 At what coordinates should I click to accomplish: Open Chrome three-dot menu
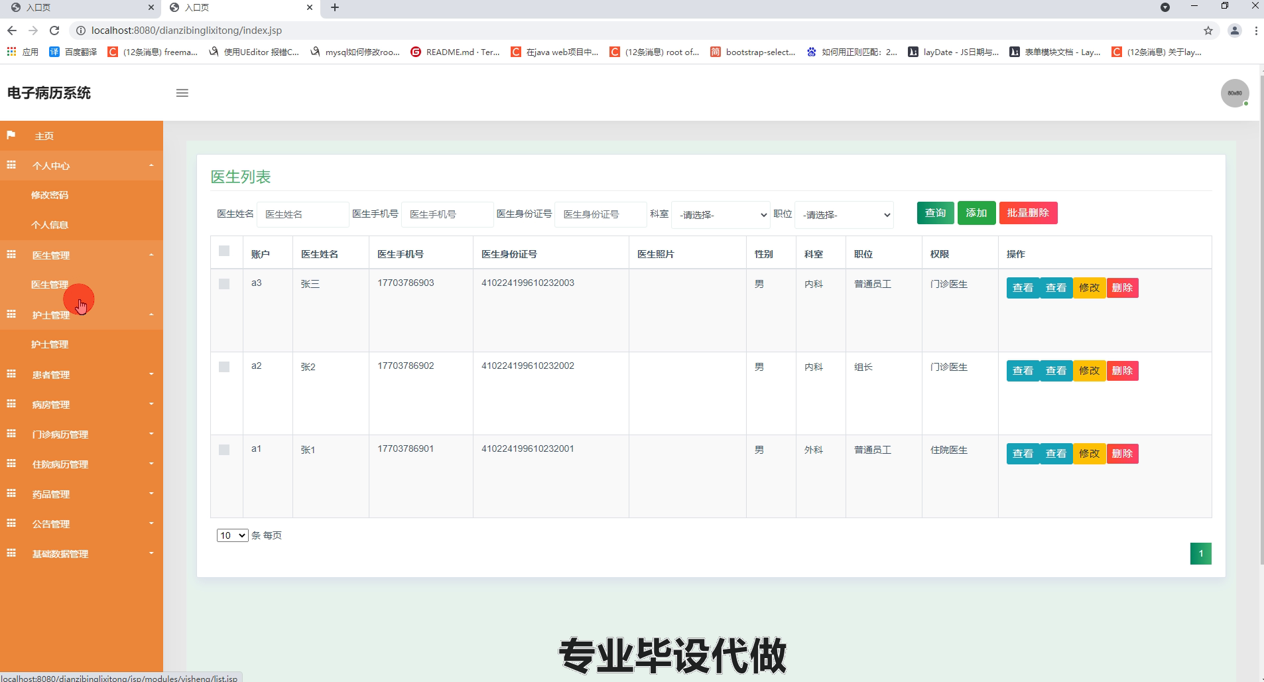pyautogui.click(x=1256, y=31)
